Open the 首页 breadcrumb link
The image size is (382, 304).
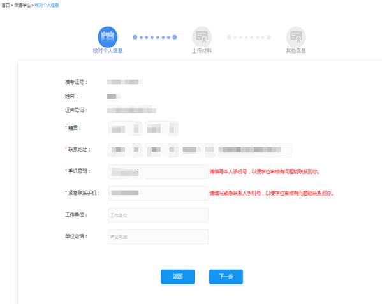[x=6, y=5]
